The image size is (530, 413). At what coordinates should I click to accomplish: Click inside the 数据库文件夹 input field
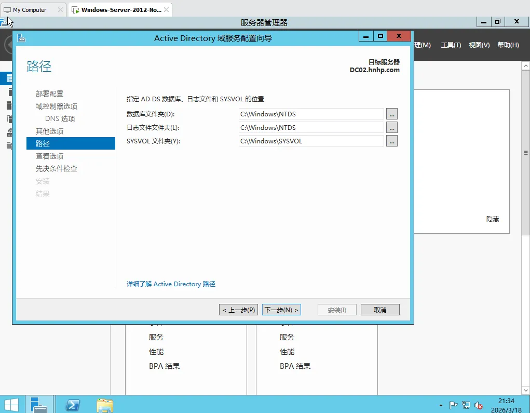coord(310,114)
